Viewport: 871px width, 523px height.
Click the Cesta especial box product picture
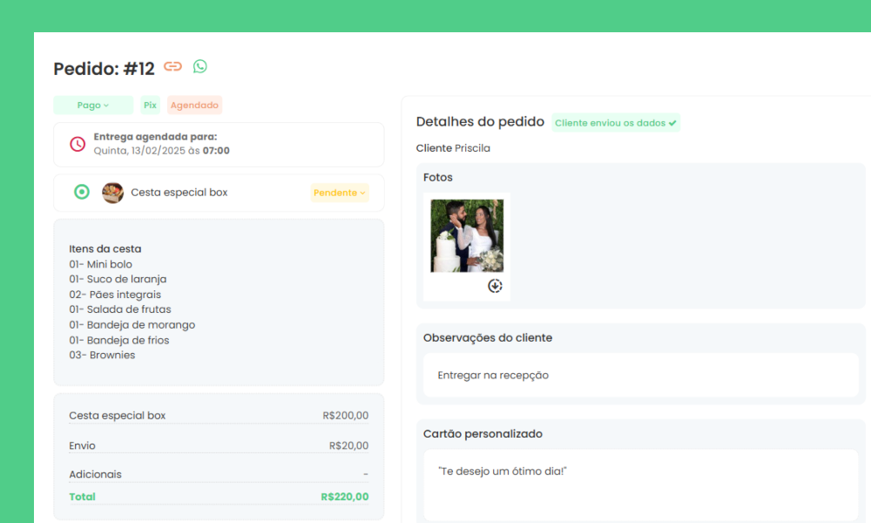coord(112,193)
